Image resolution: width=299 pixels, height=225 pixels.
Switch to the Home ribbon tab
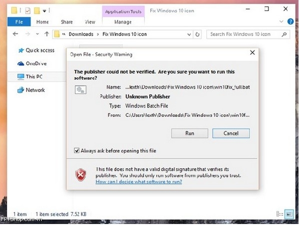pyautogui.click(x=43, y=22)
